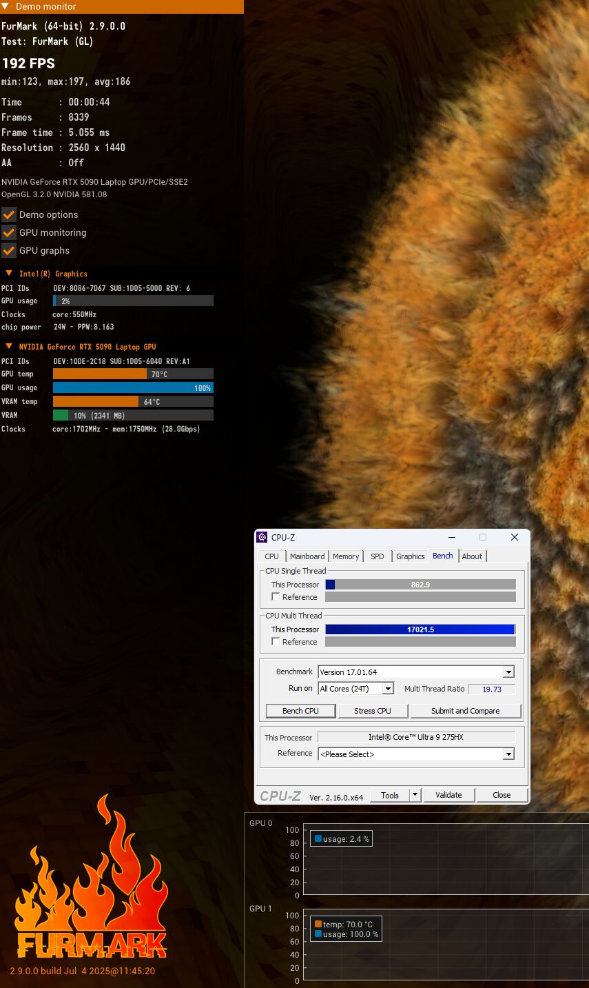
Task: Click the Multi Thread Ratio field 19.73
Action: coord(492,689)
